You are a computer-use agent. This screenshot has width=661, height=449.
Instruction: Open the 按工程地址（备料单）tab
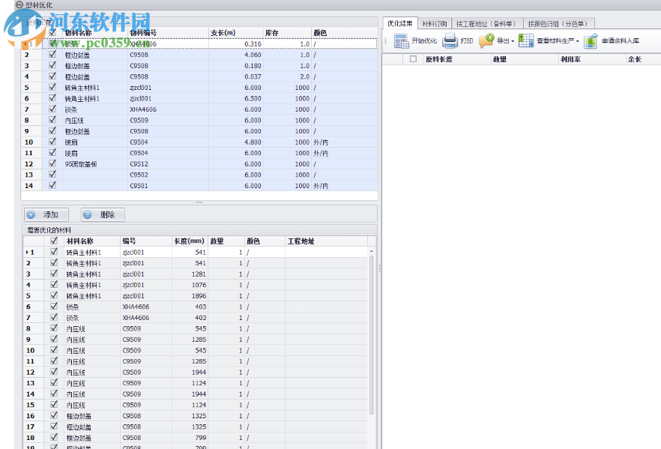486,23
